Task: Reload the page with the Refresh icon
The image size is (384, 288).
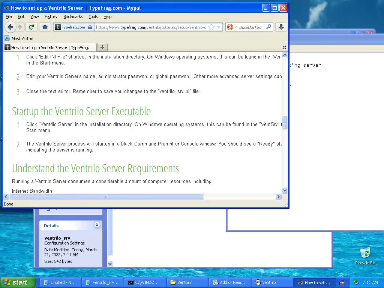Action: click(31, 27)
